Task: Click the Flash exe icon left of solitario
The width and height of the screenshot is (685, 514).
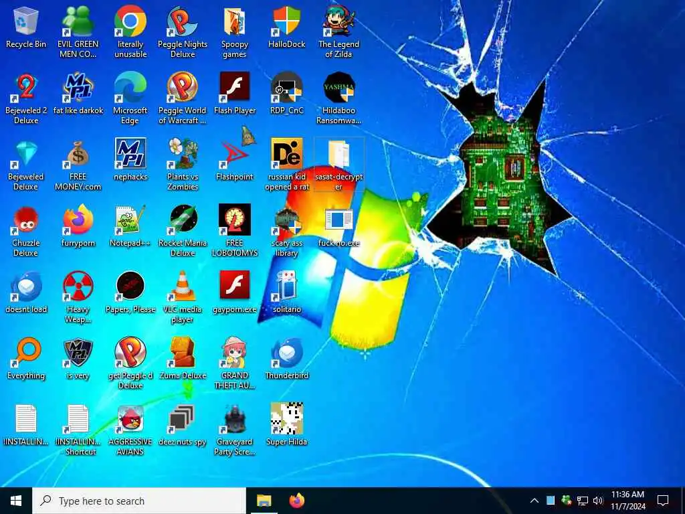Action: (x=235, y=293)
